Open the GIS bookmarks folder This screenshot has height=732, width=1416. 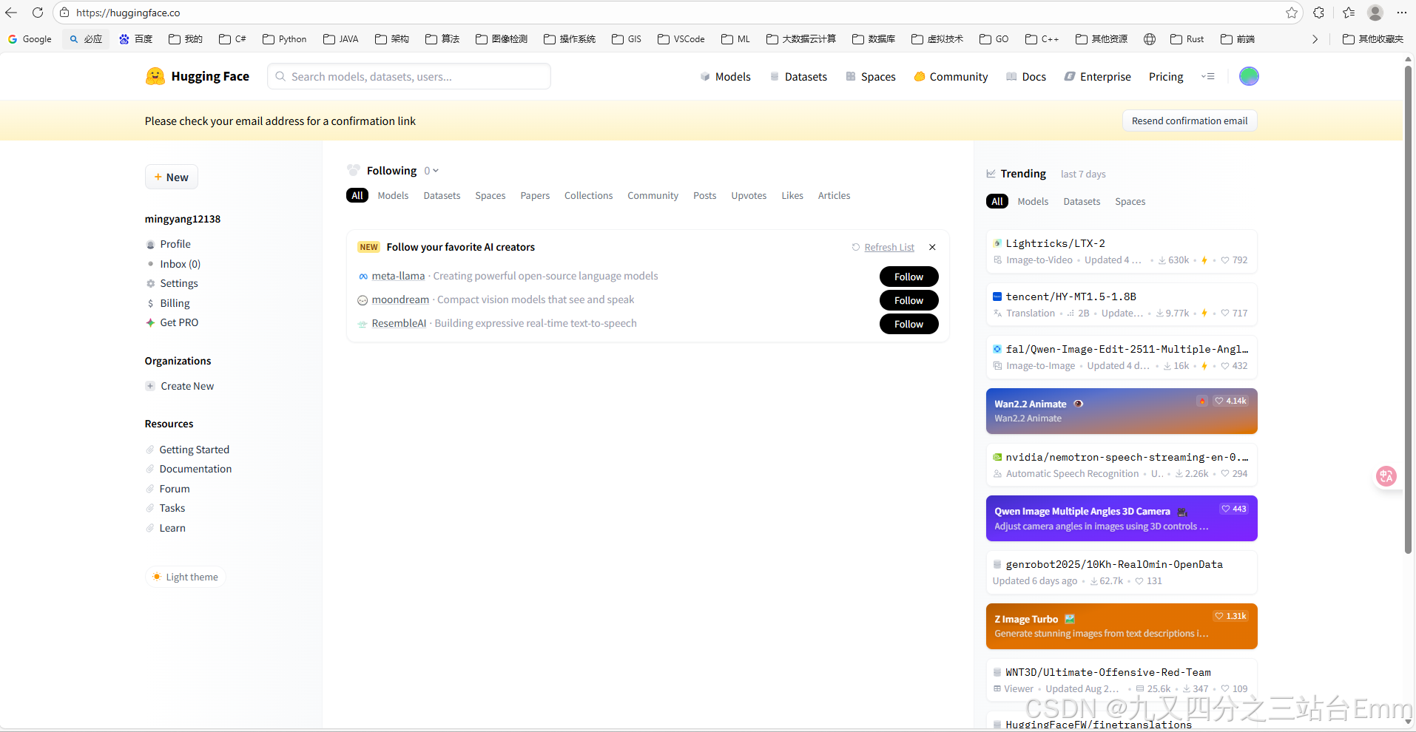tap(627, 39)
